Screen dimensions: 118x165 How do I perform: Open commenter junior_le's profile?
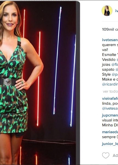110,144
